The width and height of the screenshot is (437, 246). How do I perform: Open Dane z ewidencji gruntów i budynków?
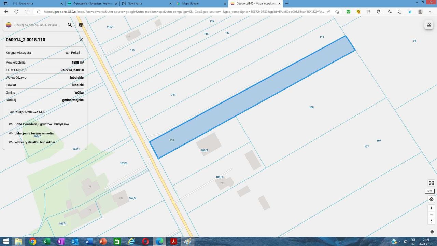point(39,124)
